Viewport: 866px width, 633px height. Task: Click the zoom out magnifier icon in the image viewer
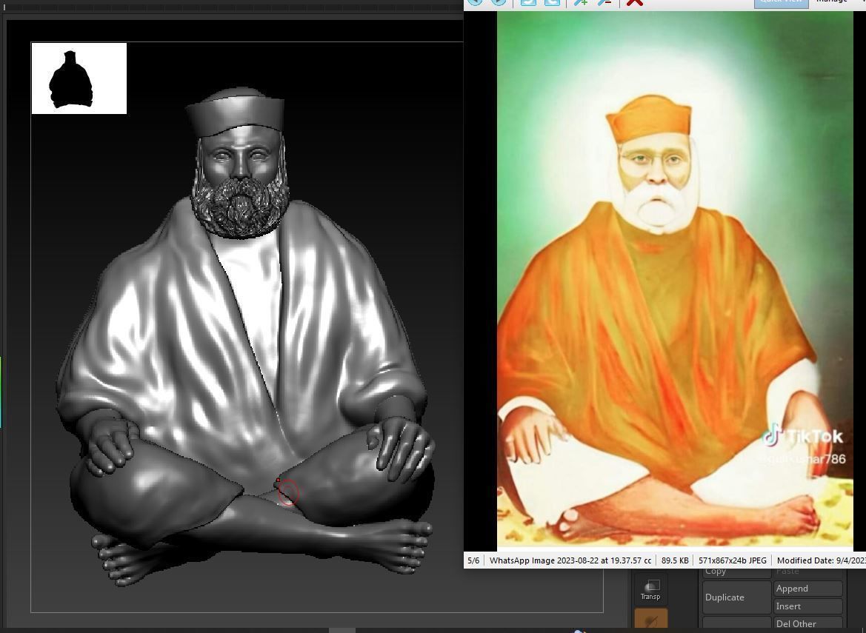(604, 2)
